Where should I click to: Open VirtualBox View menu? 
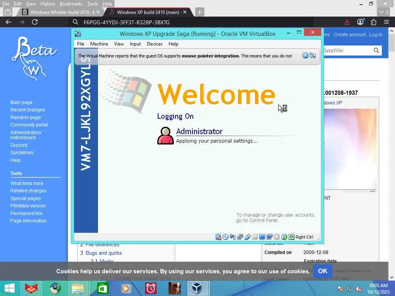click(x=119, y=44)
